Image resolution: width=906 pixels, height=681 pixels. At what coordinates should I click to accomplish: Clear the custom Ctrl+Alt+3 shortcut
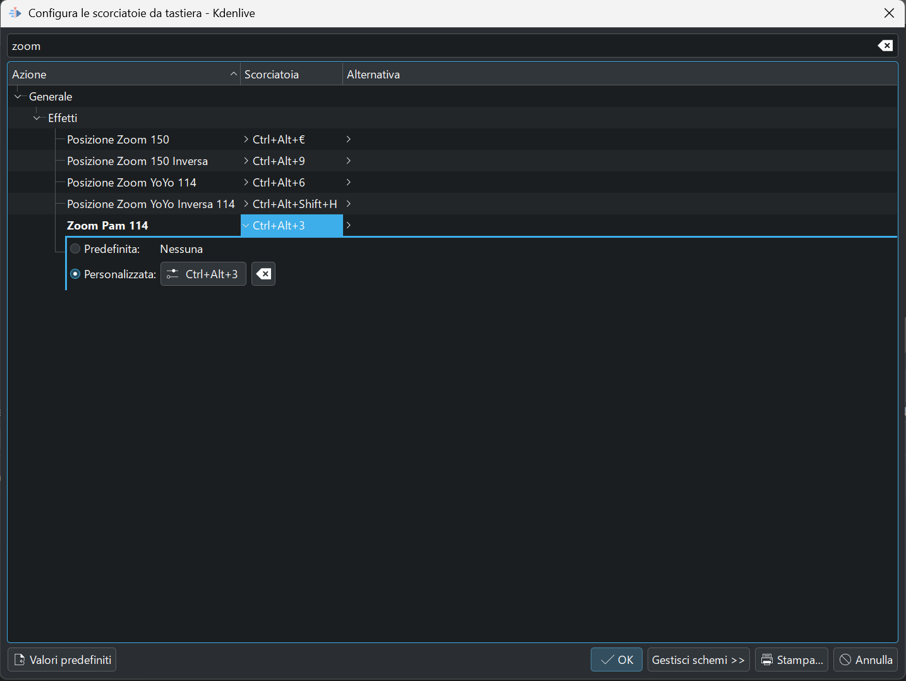click(263, 274)
